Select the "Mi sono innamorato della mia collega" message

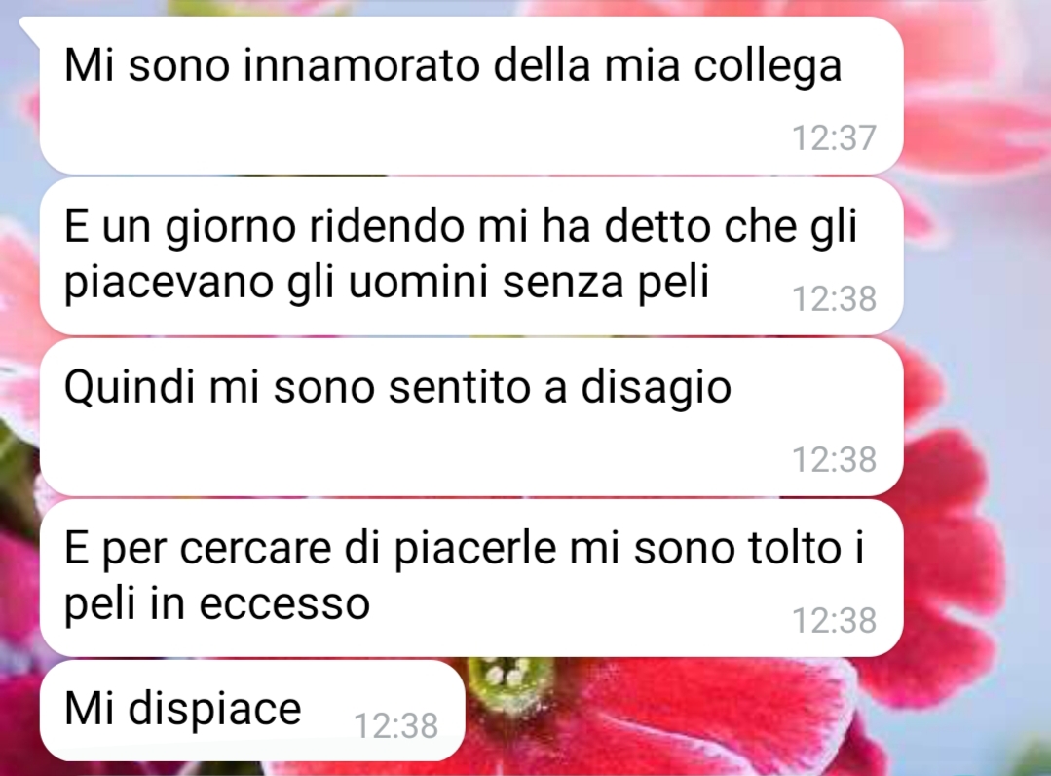(x=471, y=96)
